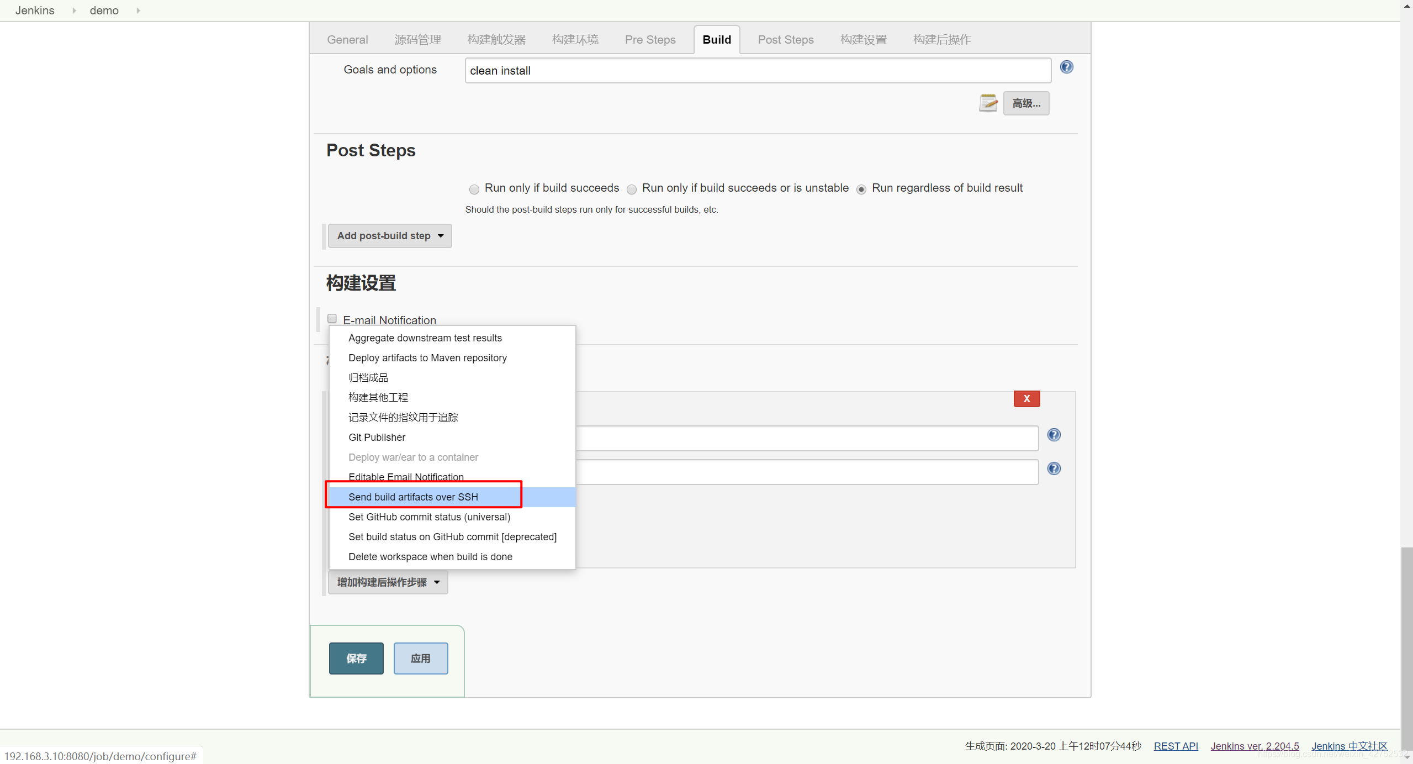Click the 应用 apply button
The image size is (1413, 764).
pos(421,658)
